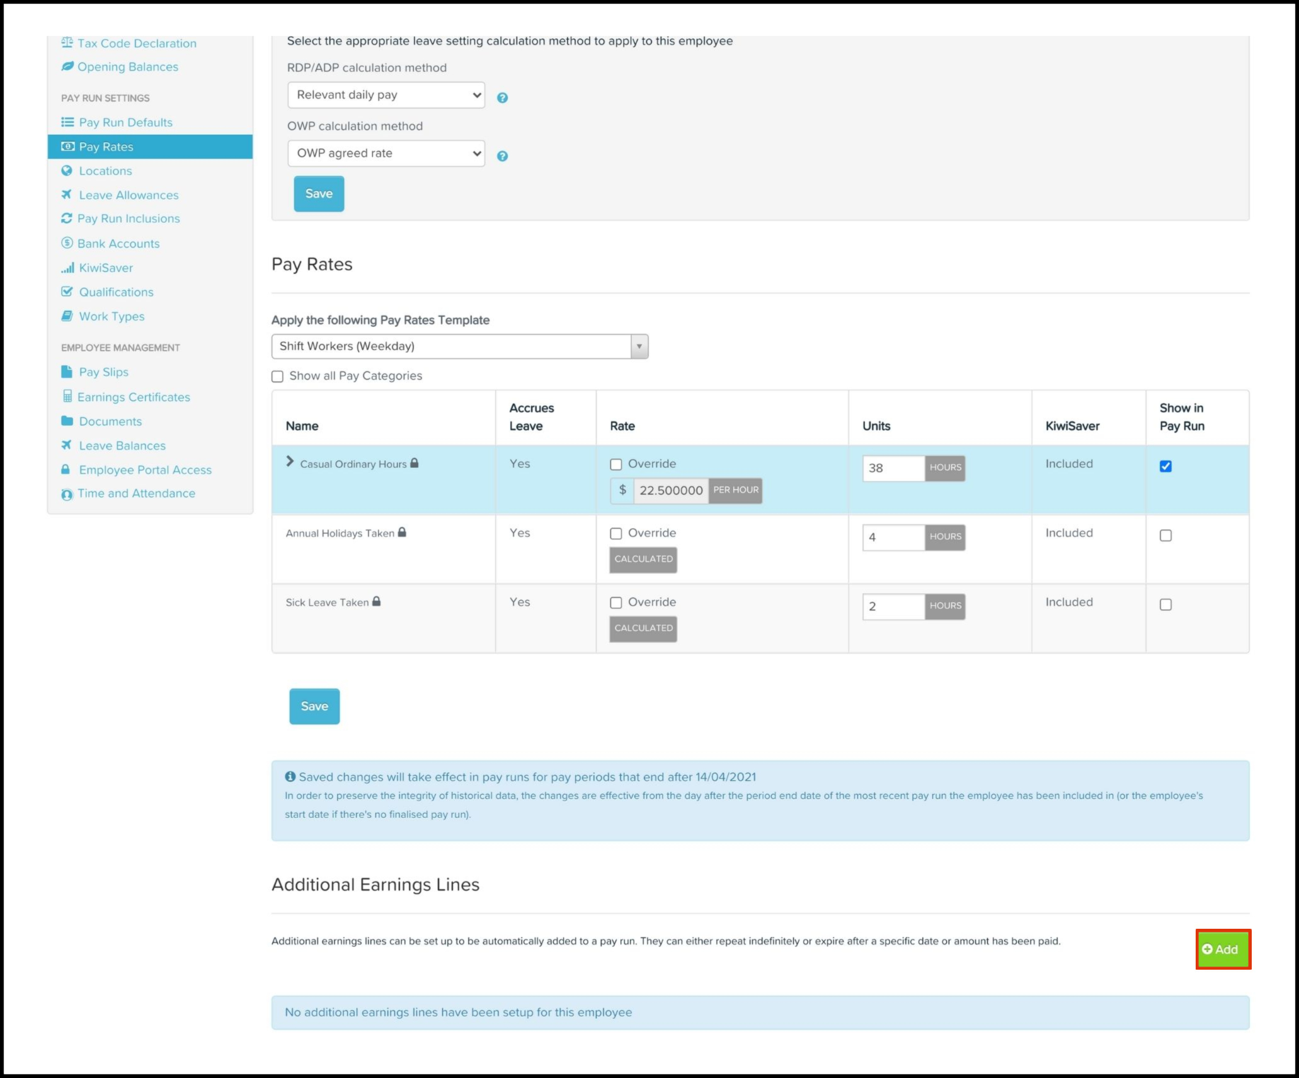Viewport: 1299px width, 1078px height.
Task: Click green Add earnings line button
Action: [1223, 949]
